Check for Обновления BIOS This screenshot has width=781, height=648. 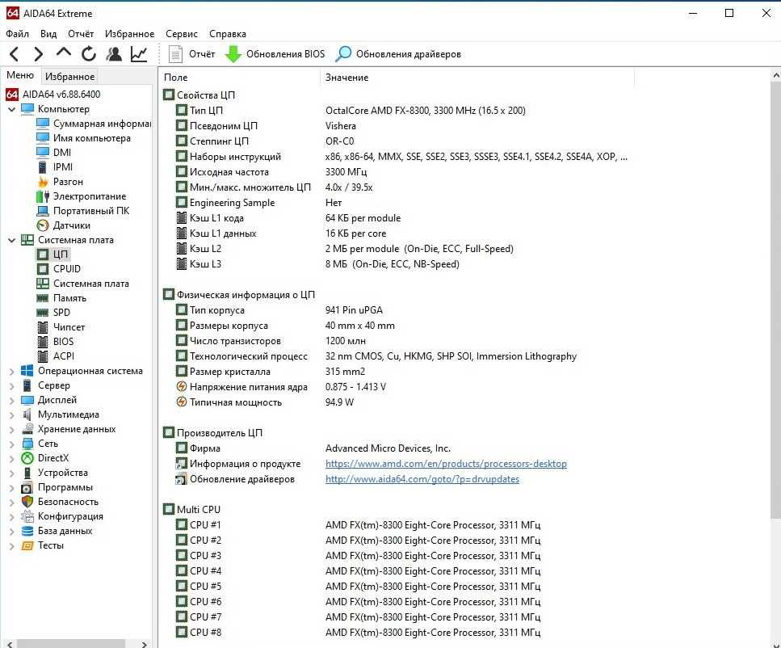tap(275, 54)
